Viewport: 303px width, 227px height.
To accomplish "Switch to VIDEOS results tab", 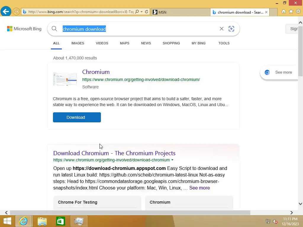I will [102, 43].
